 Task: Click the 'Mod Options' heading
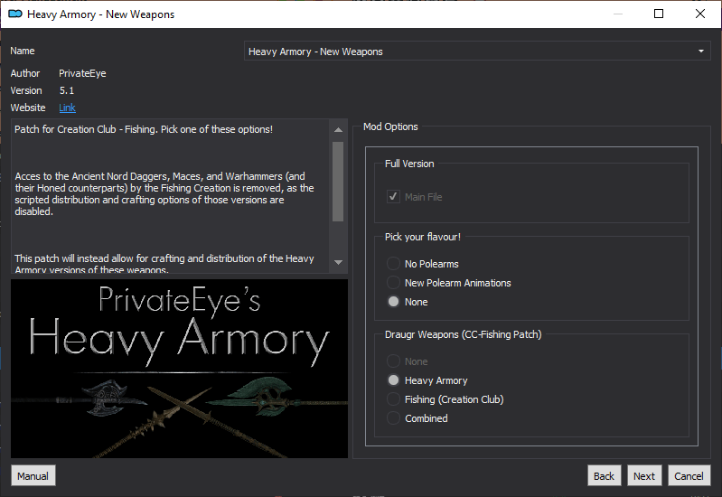click(x=390, y=127)
